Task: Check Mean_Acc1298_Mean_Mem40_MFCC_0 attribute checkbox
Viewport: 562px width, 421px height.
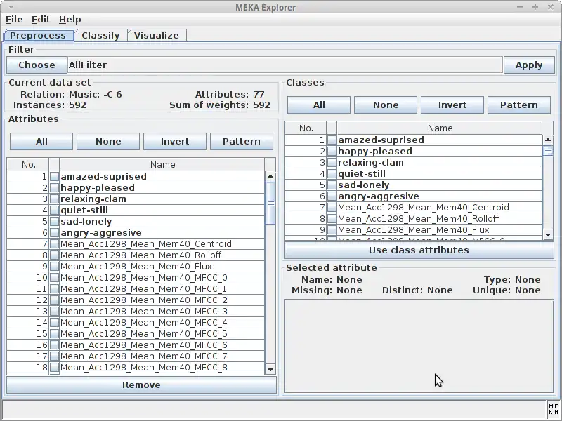Action: [x=54, y=277]
